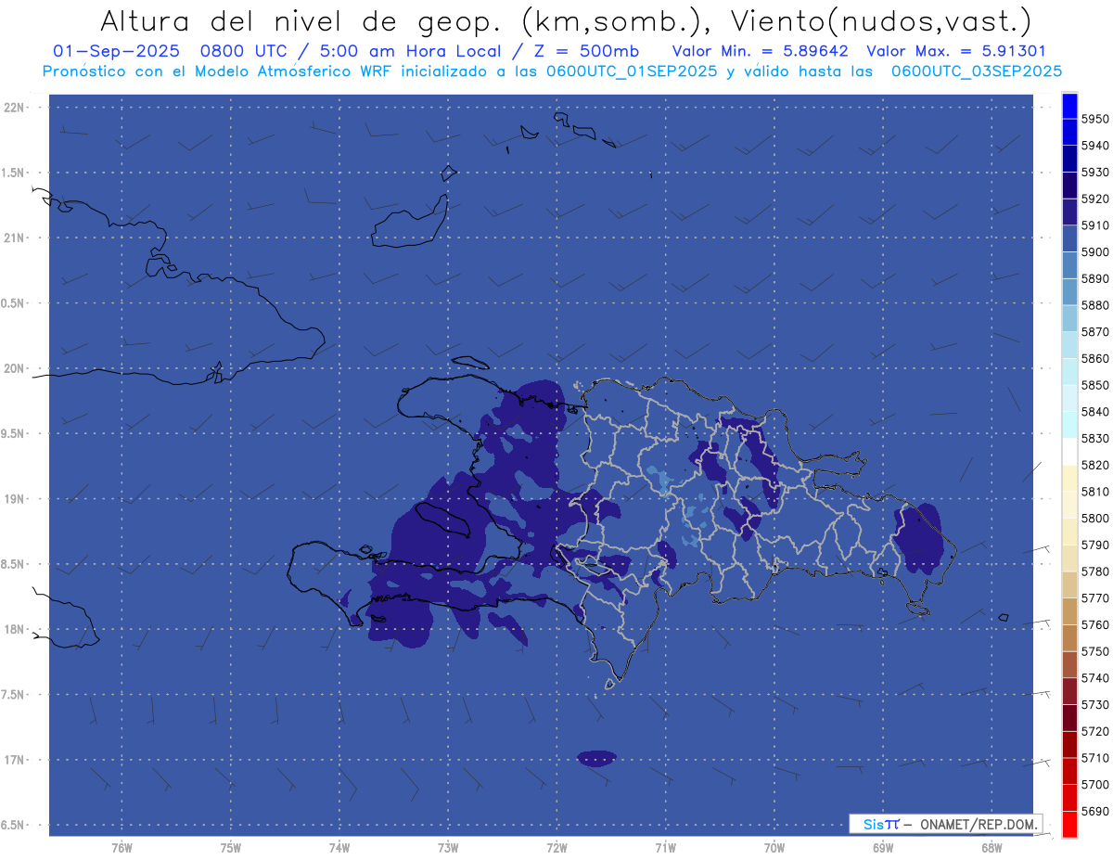Click the 20N latitude label
The image size is (1113, 860).
tap(16, 368)
